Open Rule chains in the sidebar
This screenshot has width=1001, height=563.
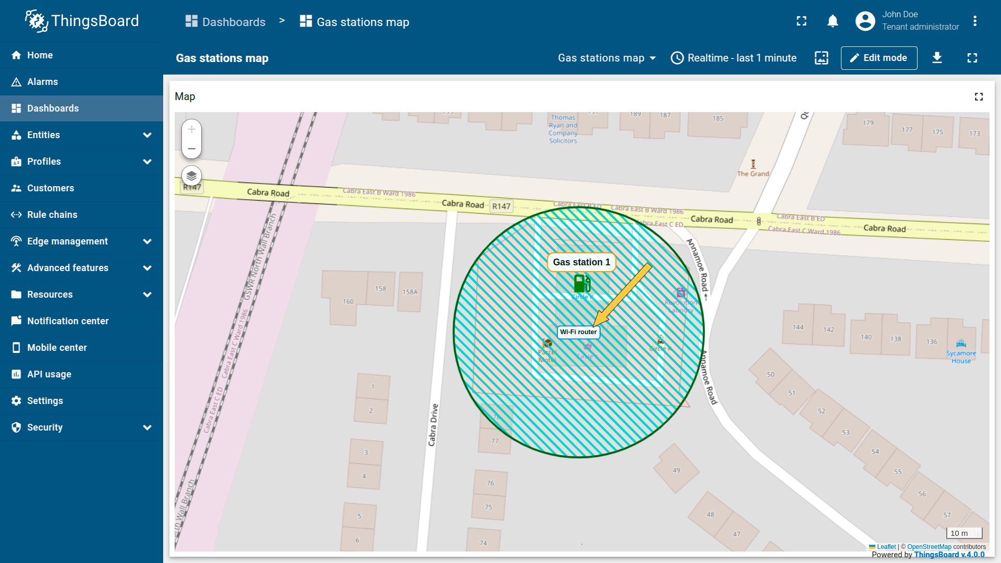click(52, 215)
